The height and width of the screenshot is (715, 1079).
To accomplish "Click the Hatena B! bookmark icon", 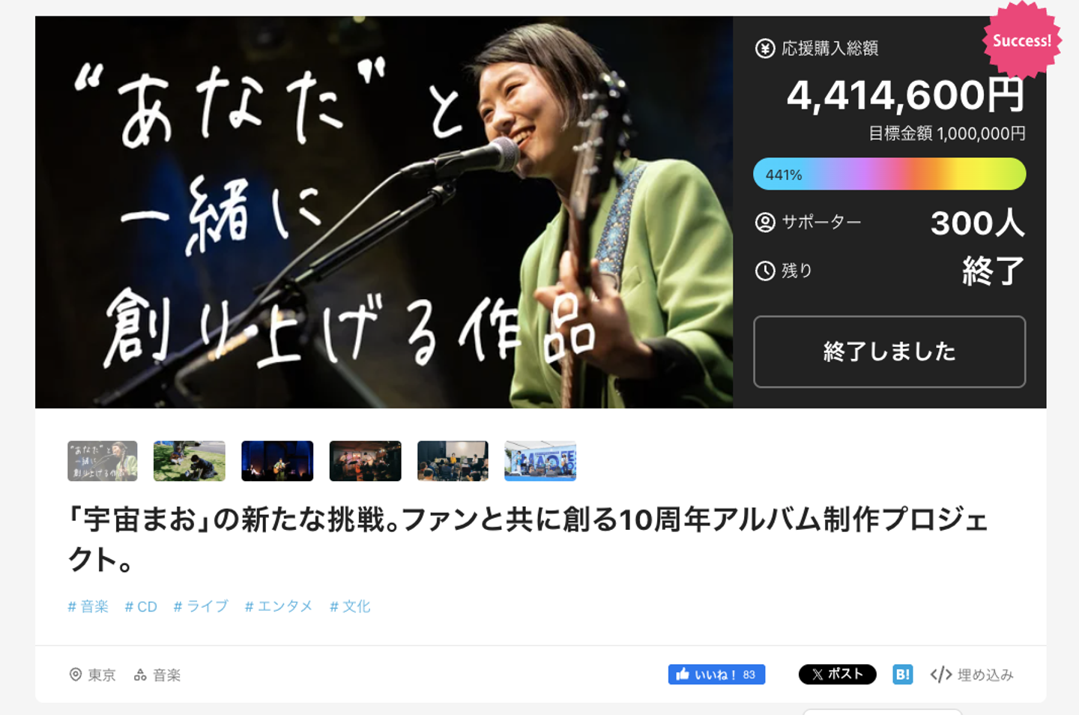I will pos(903,675).
